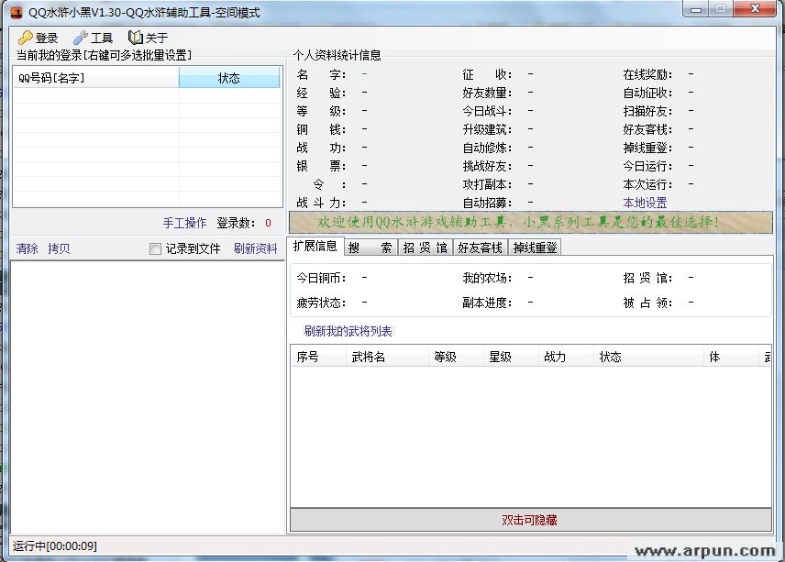785x562 pixels.
Task: Sort by 战力 column header
Action: coord(566,357)
